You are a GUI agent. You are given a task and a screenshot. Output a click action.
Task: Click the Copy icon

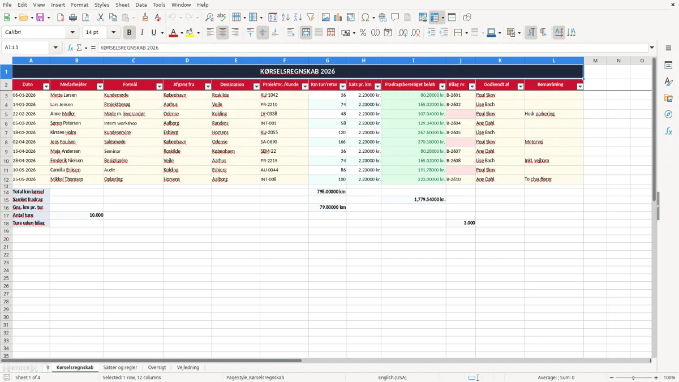[x=113, y=18]
